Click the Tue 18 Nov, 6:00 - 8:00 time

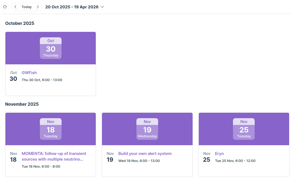(41, 166)
